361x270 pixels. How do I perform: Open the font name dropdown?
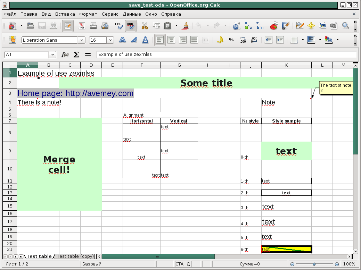pos(82,40)
